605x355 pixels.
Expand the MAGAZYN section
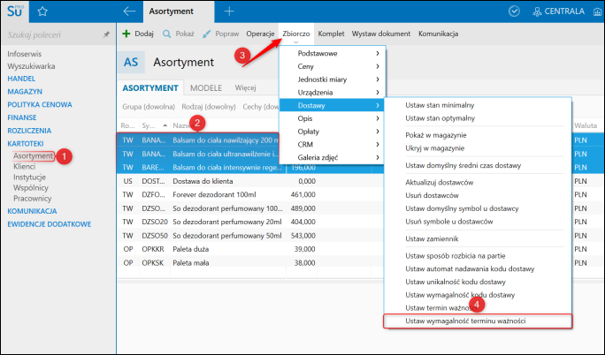pyautogui.click(x=25, y=92)
